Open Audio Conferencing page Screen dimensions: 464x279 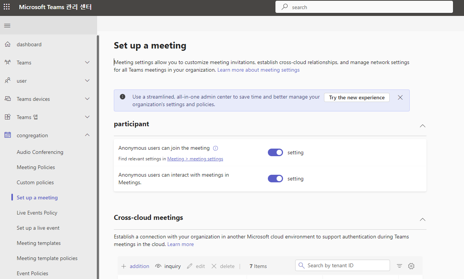click(40, 152)
